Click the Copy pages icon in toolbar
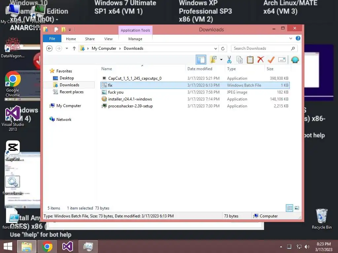This screenshot has height=253, width=338. pyautogui.click(x=240, y=60)
